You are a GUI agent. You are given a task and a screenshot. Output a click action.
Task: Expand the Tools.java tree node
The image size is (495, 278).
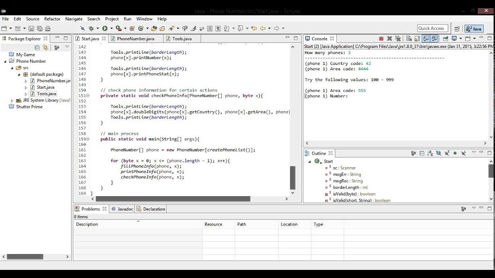26,94
